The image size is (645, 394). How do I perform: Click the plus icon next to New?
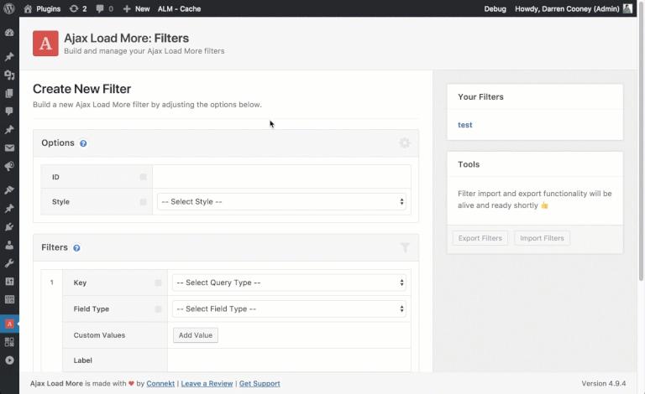[x=127, y=8]
